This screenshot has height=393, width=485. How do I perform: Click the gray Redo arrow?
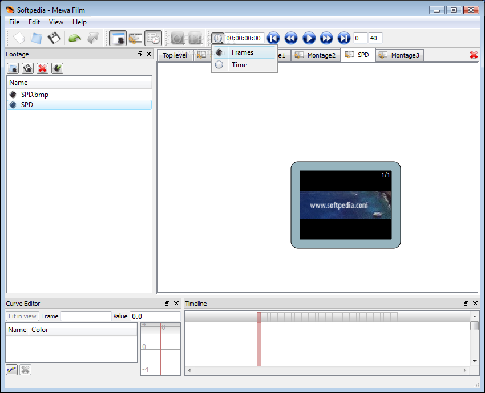[x=93, y=38]
